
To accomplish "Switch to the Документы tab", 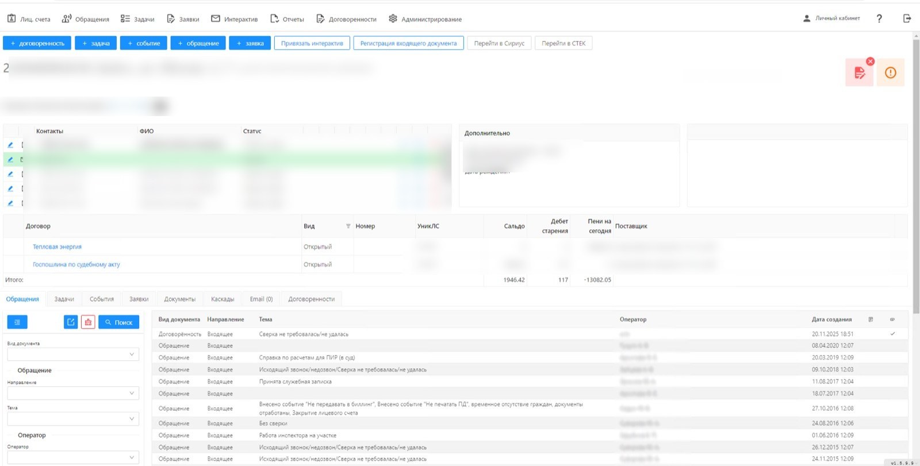I will click(x=180, y=299).
